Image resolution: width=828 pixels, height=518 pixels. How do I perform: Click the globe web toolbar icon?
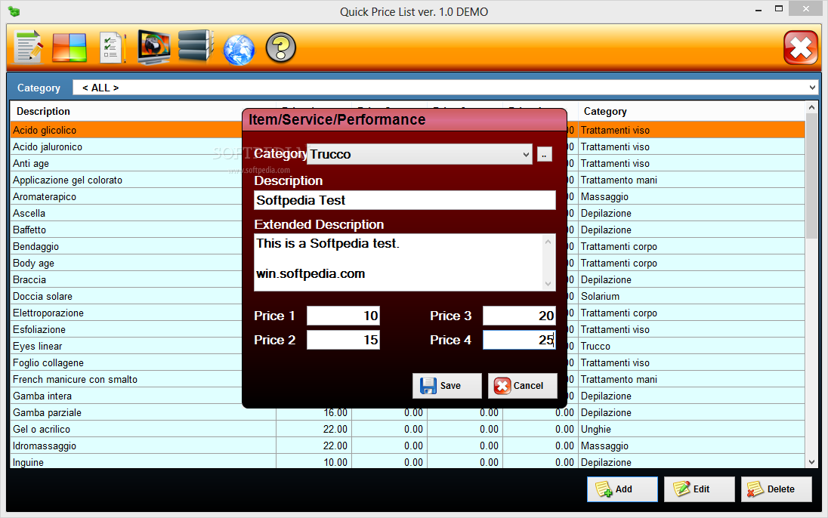[x=239, y=50]
